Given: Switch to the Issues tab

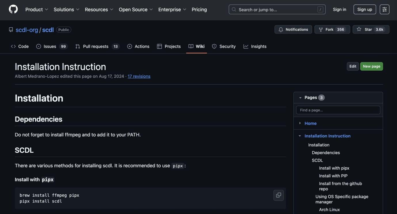Looking at the screenshot, I should tap(52, 46).
